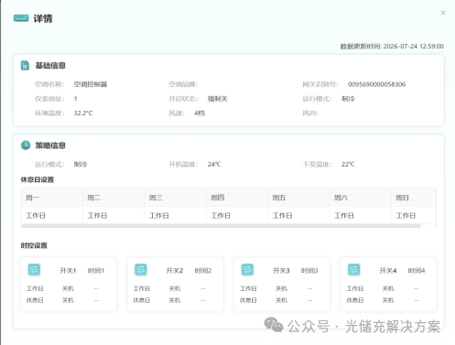Click the switch icon in the 开关2 card

(141, 270)
